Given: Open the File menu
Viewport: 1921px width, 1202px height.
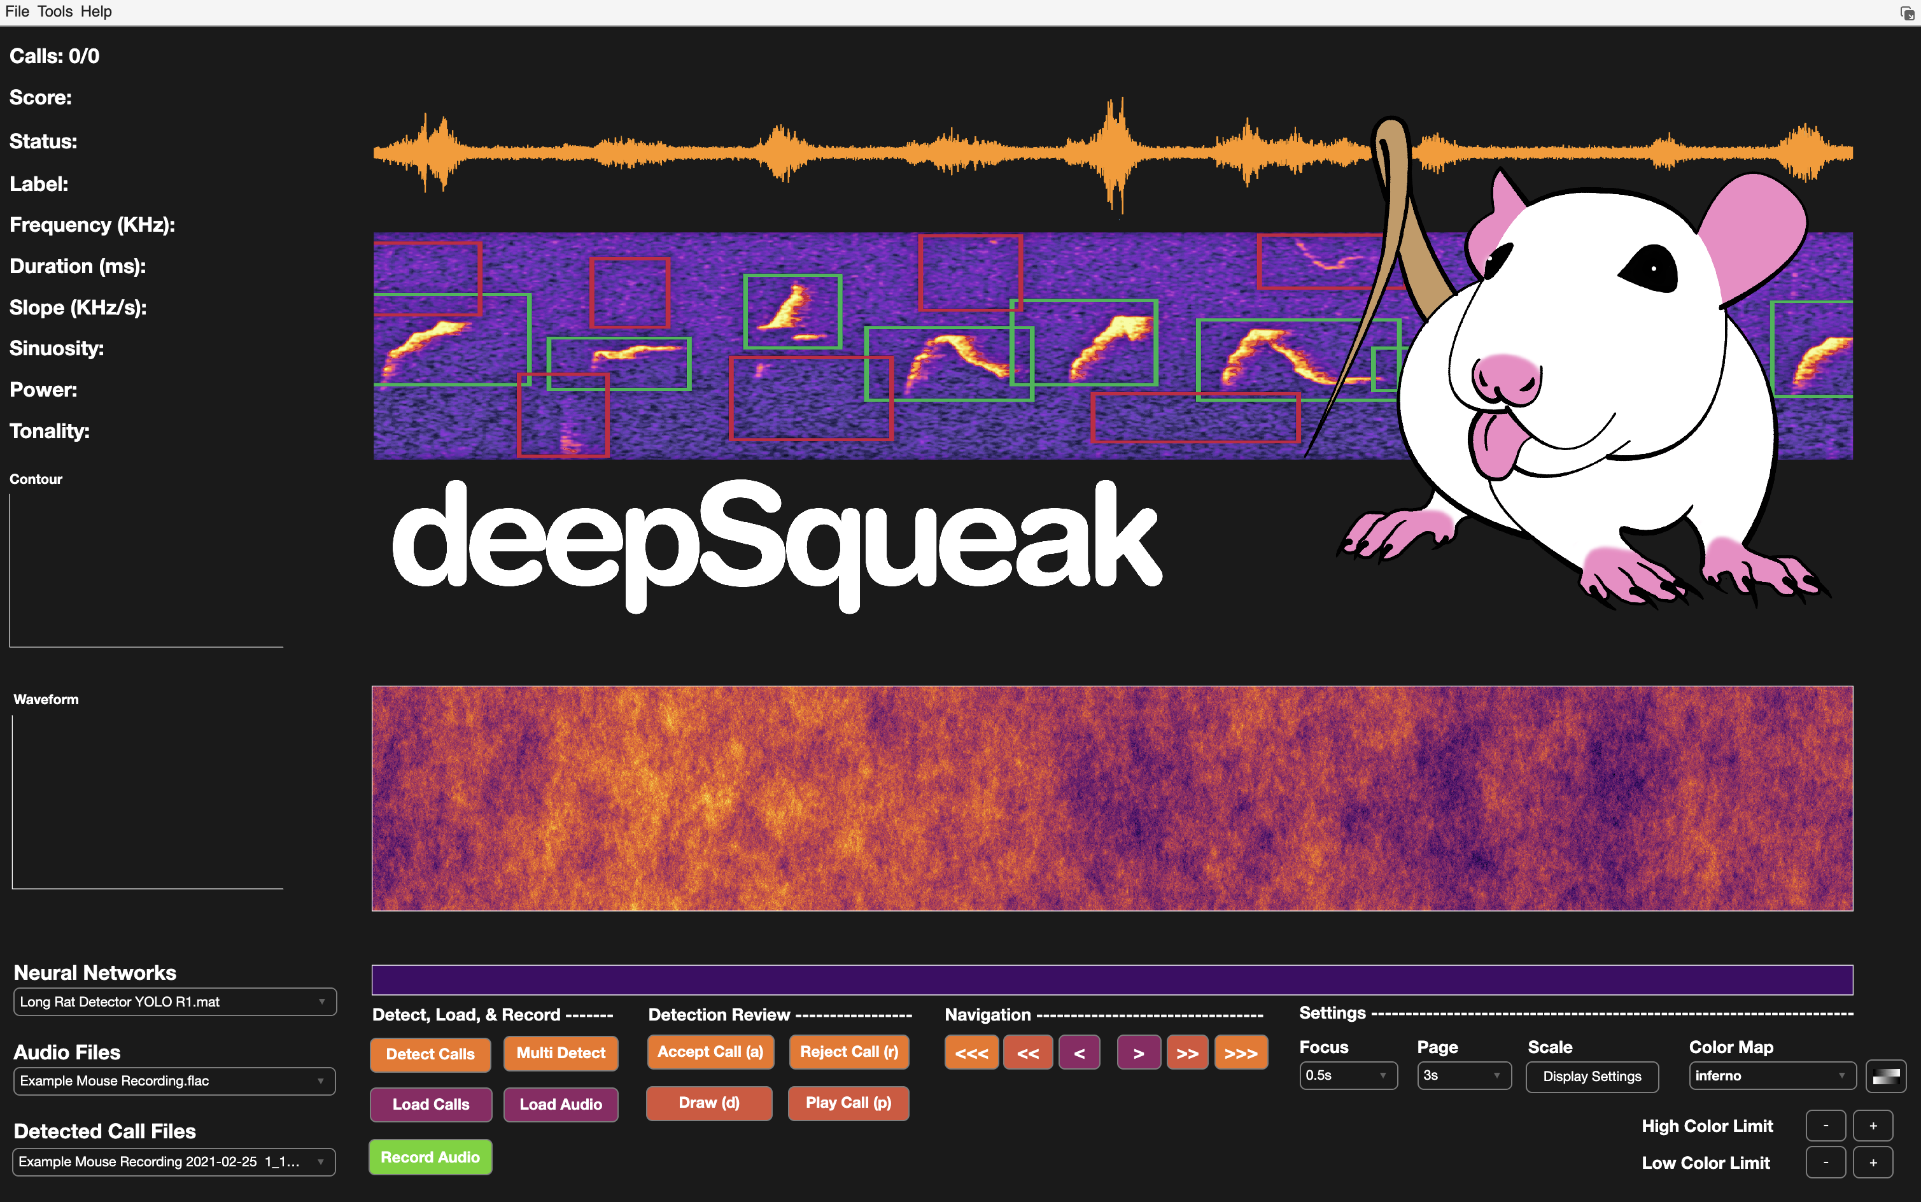Looking at the screenshot, I should [17, 11].
